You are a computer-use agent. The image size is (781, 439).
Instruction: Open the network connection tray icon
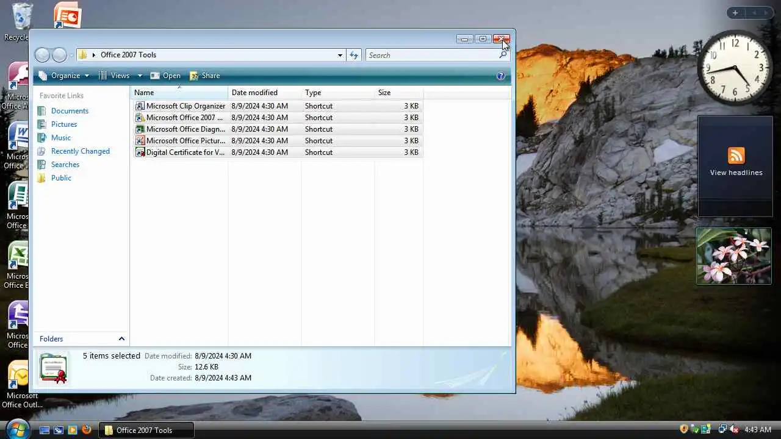(722, 429)
